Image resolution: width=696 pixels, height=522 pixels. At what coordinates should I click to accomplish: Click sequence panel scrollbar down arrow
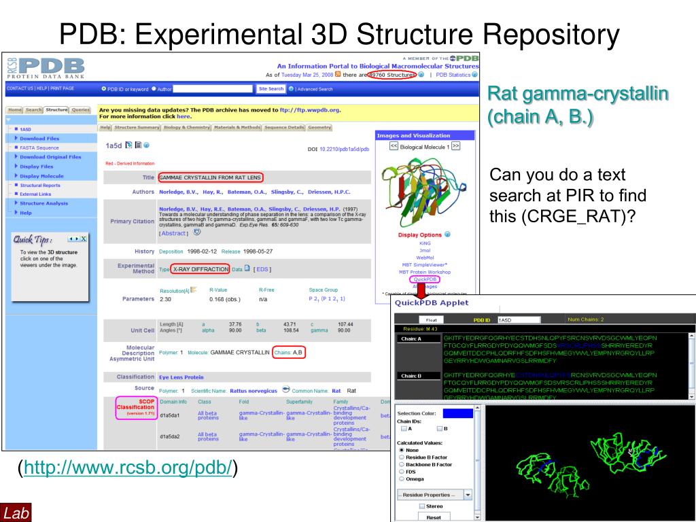(692, 396)
